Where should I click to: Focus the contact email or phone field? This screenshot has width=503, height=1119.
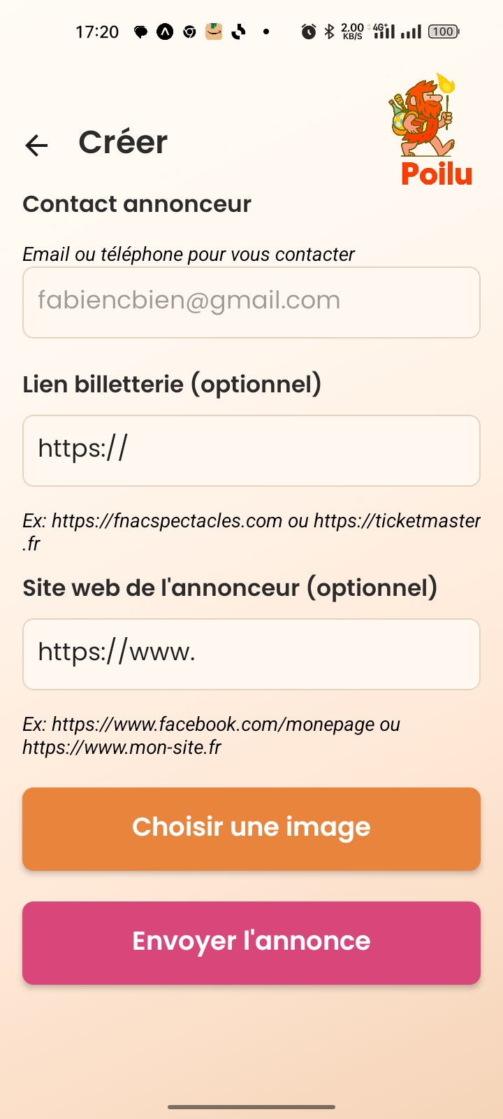tap(251, 302)
